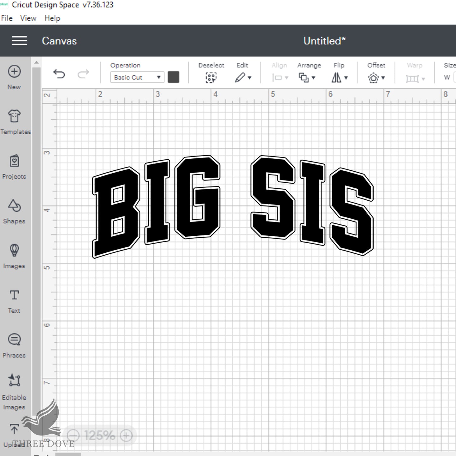This screenshot has height=456, width=456.
Task: Click the Operation label text
Action: (125, 65)
